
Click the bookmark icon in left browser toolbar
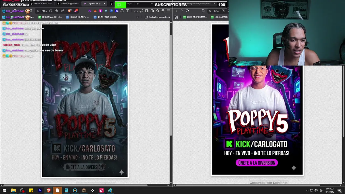31,11
